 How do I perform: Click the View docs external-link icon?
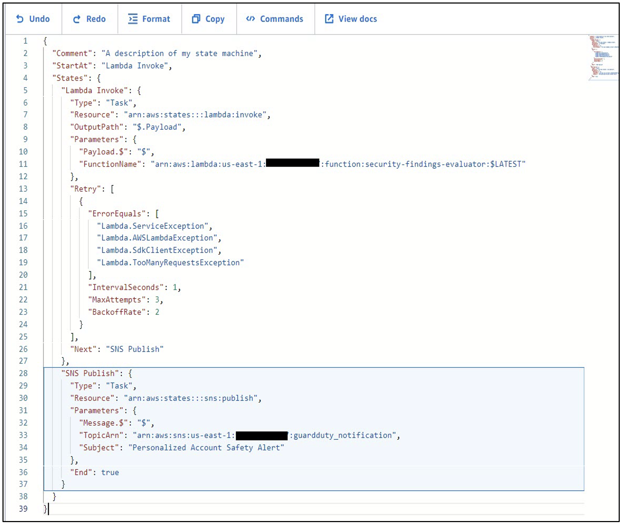(x=329, y=19)
